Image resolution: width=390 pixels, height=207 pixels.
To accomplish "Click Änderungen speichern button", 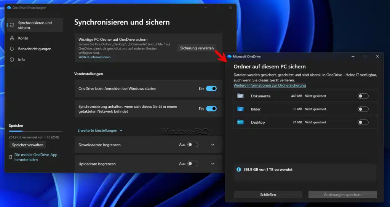I will 342,194.
